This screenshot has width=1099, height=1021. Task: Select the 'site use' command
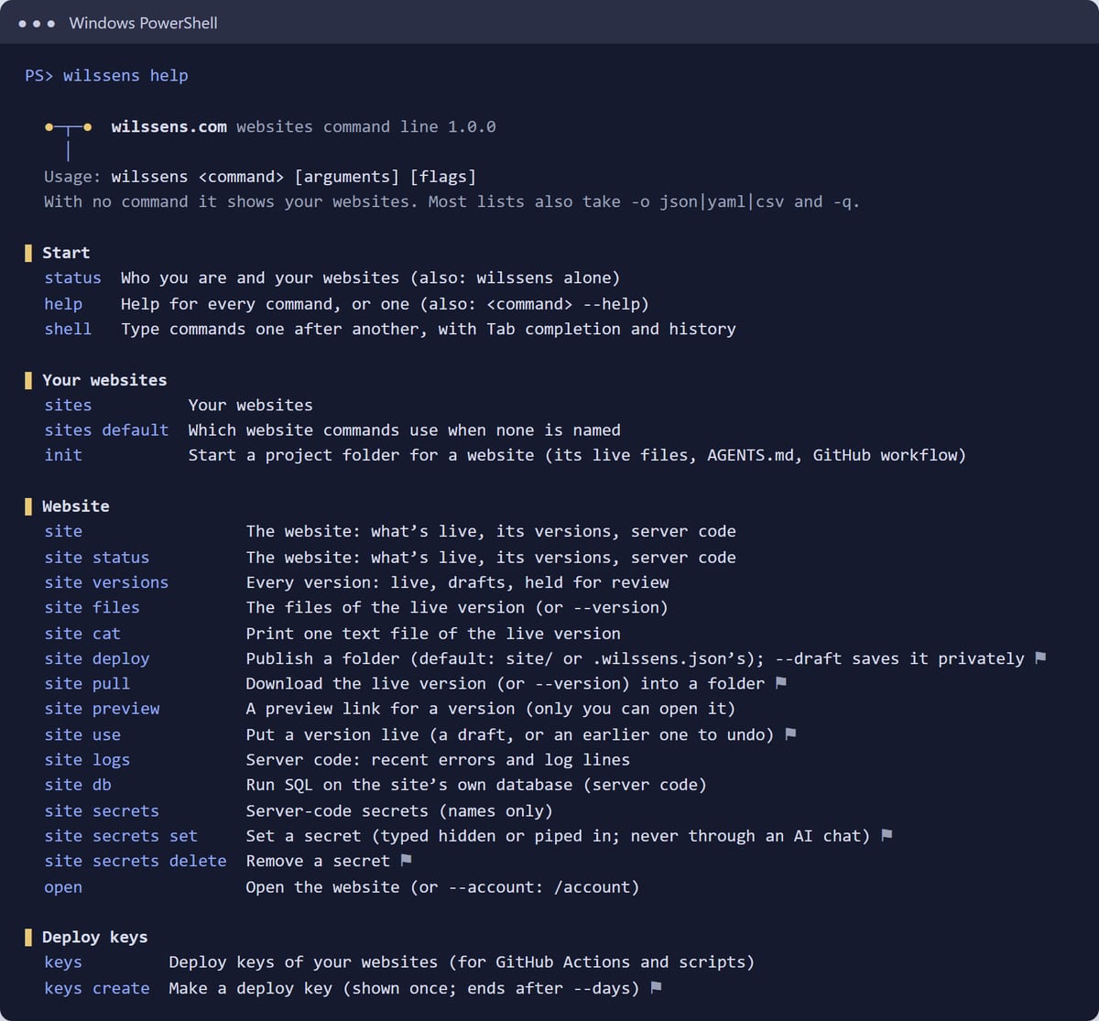coord(82,734)
